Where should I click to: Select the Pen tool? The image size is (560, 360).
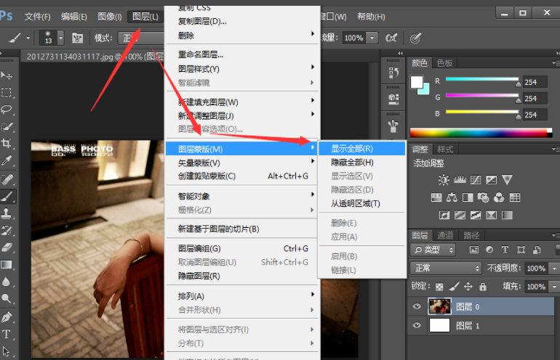click(7, 317)
